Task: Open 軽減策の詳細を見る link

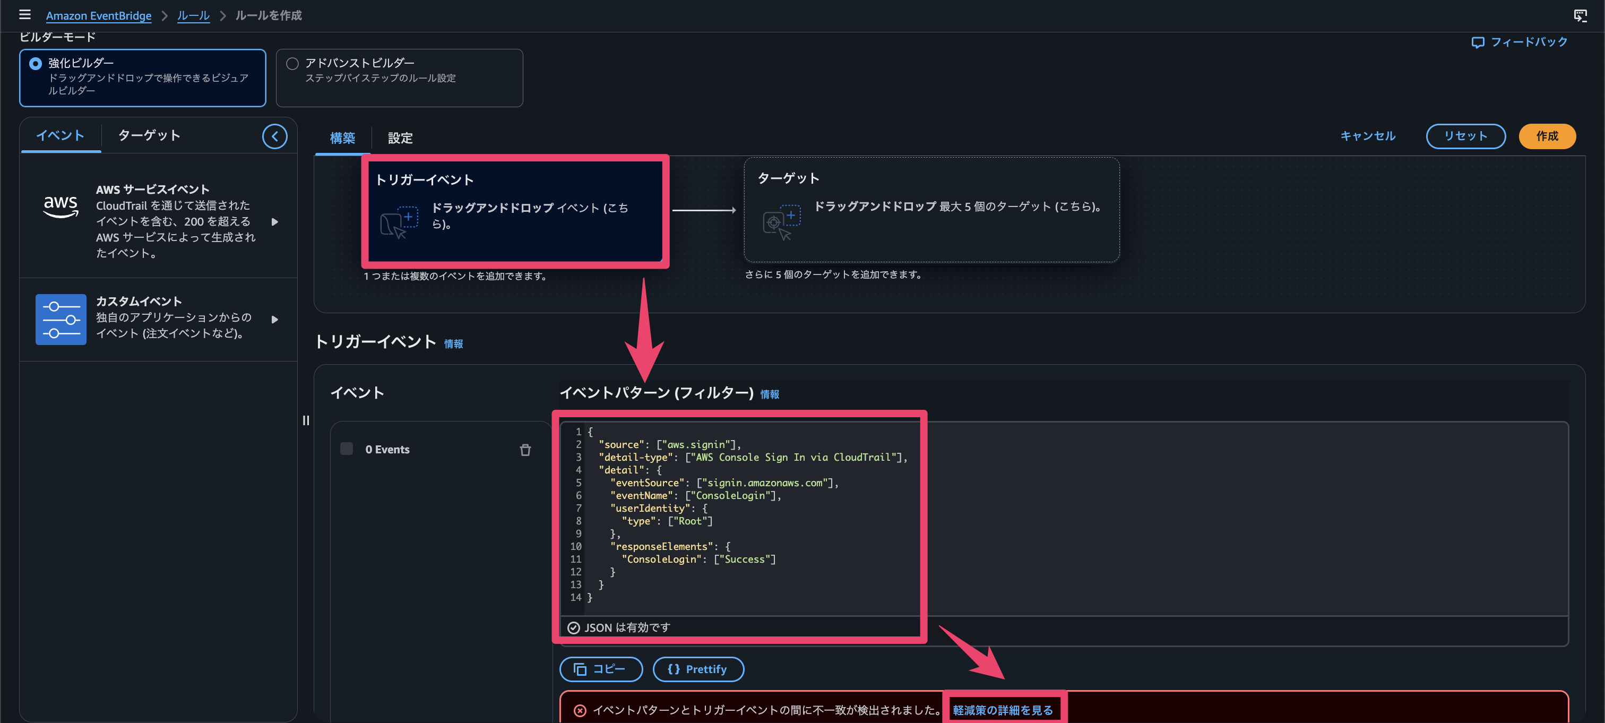Action: coord(1003,711)
